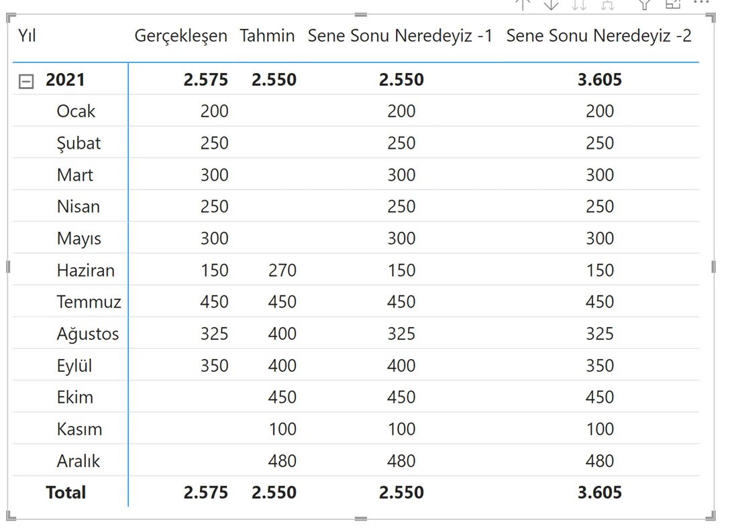This screenshot has width=738, height=532.
Task: Select the Haziran row label
Action: click(x=85, y=271)
